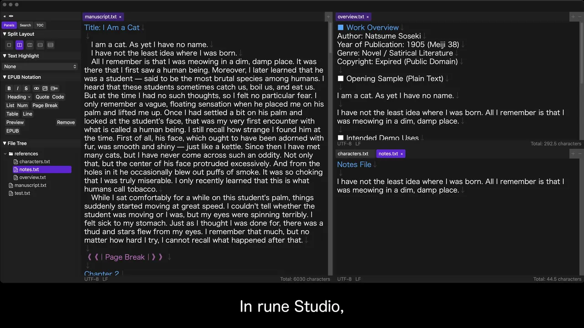This screenshot has height=328, width=584.
Task: Insert a link with the chain icon
Action: click(x=36, y=88)
